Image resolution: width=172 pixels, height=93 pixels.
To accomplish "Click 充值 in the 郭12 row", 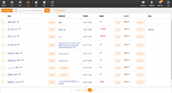I will click(118, 37).
